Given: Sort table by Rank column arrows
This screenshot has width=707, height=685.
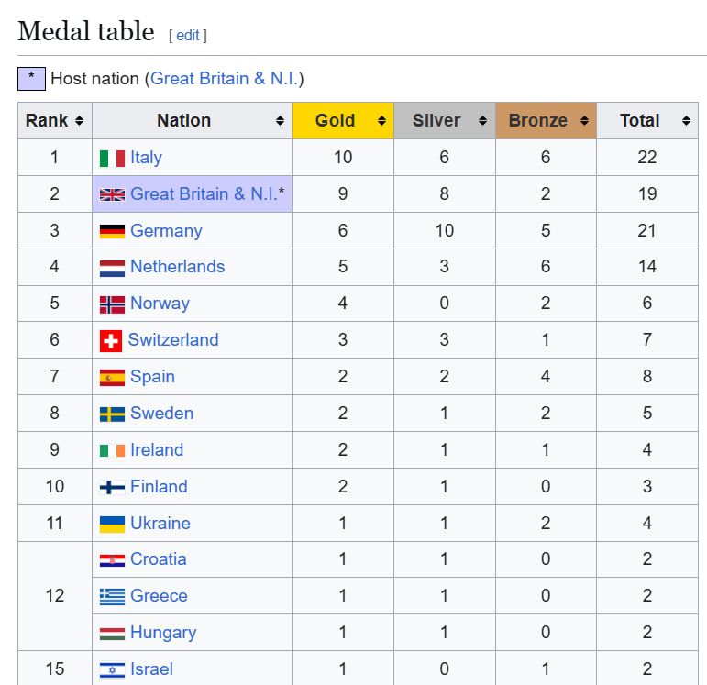Looking at the screenshot, I should pos(80,120).
